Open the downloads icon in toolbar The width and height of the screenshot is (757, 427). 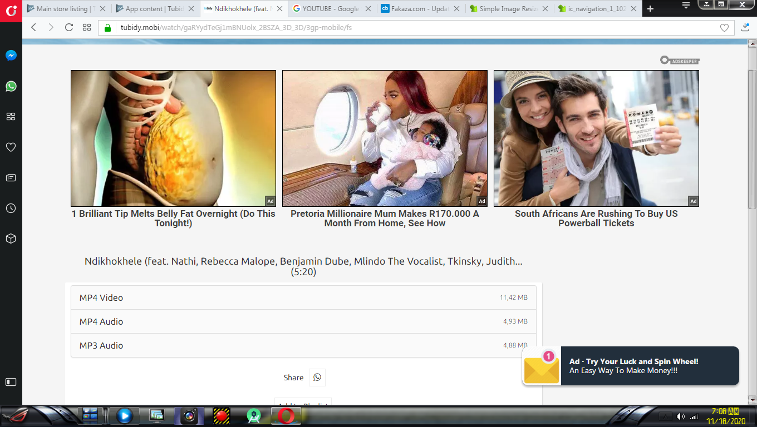click(x=746, y=27)
